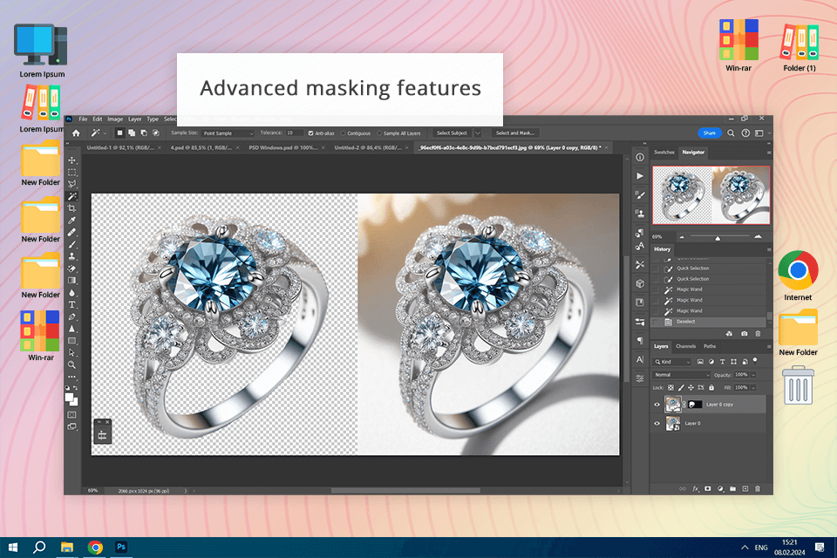This screenshot has width=837, height=558.
Task: Select the Crop tool
Action: 72,208
